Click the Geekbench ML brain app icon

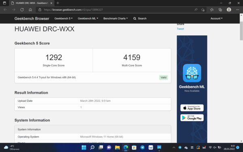tap(192, 73)
